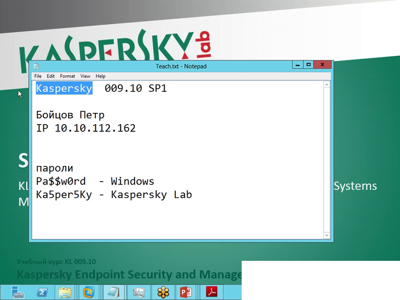Launch PowerShell from the taskbar

tap(42, 292)
